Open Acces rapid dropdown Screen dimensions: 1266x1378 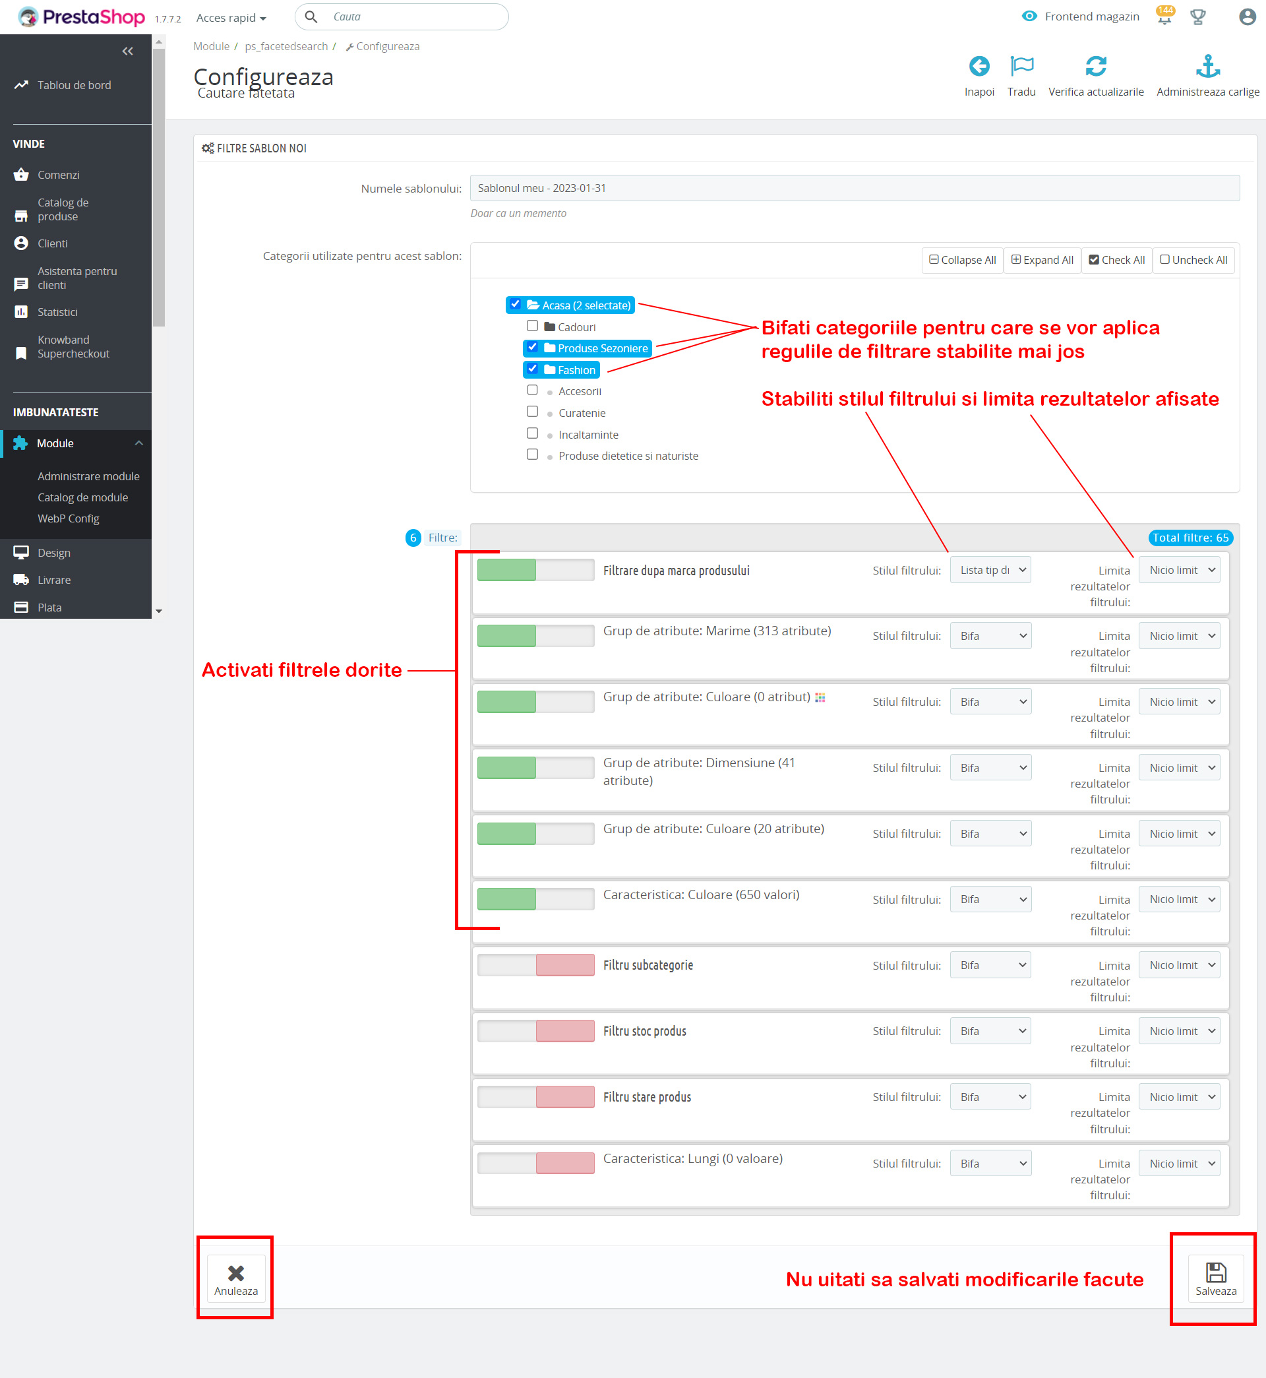click(x=231, y=18)
